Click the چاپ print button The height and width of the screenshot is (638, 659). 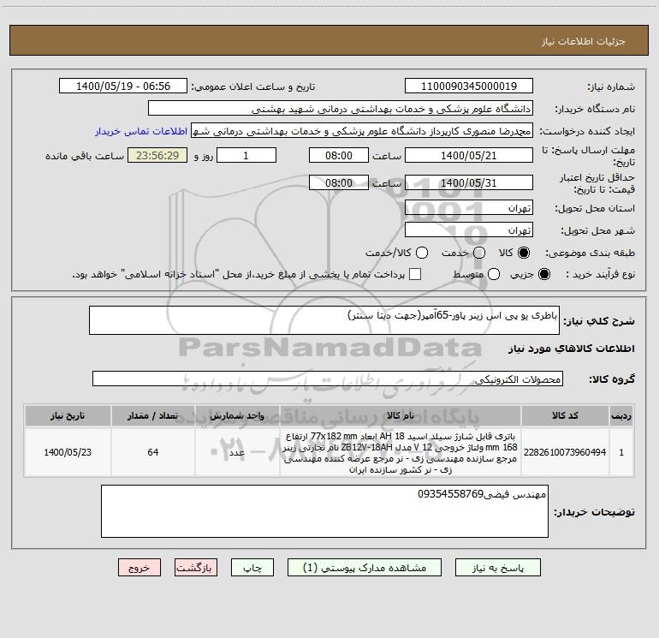coord(252,568)
